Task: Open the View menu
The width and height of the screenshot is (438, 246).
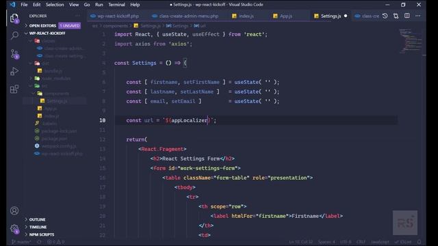Action: point(74,5)
